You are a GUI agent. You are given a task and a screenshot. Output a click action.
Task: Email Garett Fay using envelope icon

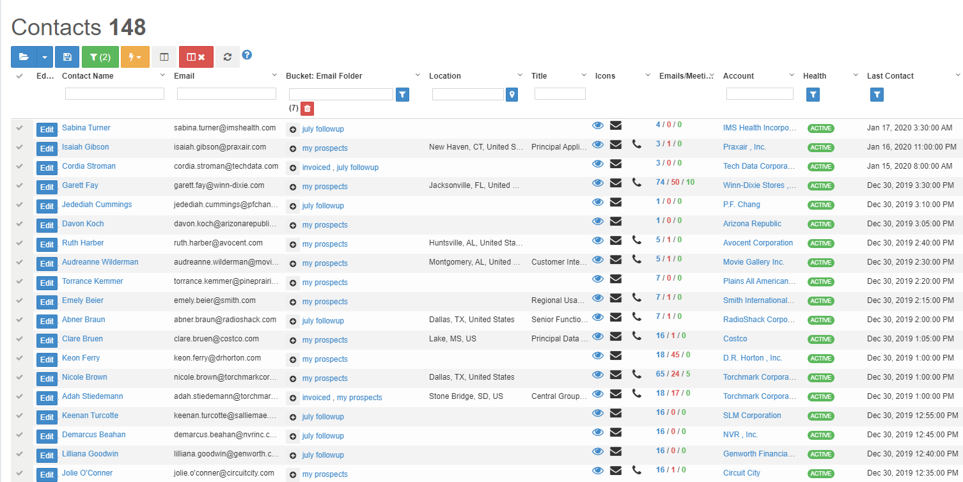tap(616, 183)
